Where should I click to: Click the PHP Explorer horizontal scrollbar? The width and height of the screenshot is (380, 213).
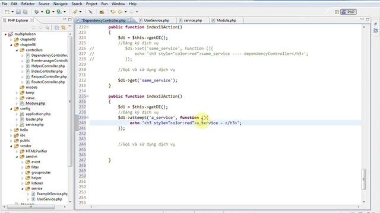(30, 207)
